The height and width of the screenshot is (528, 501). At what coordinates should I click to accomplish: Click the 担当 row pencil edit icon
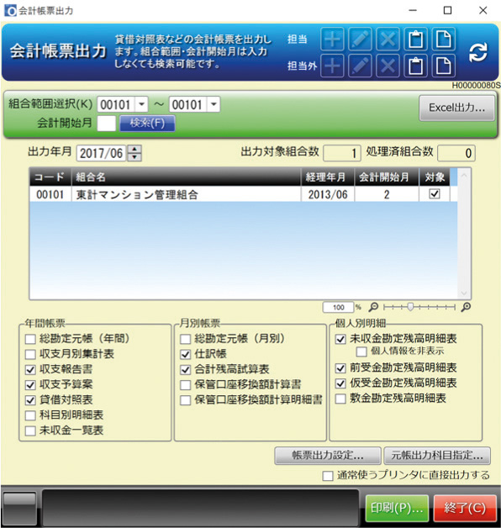[x=360, y=39]
